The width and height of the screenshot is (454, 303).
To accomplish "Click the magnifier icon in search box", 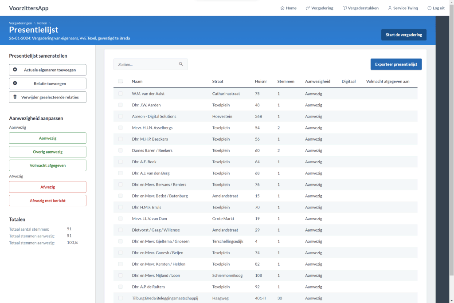I will click(x=181, y=64).
